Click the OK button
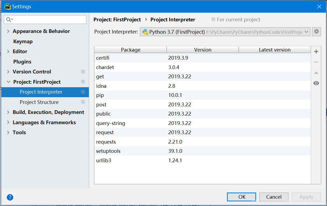The height and width of the screenshot is (206, 327). click(x=242, y=197)
